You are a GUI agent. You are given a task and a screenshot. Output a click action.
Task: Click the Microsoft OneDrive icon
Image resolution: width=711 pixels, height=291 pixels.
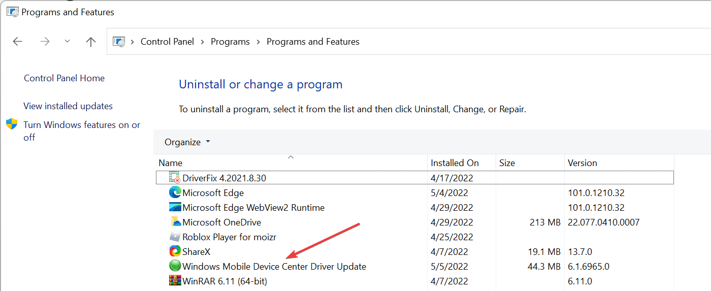[x=175, y=222]
